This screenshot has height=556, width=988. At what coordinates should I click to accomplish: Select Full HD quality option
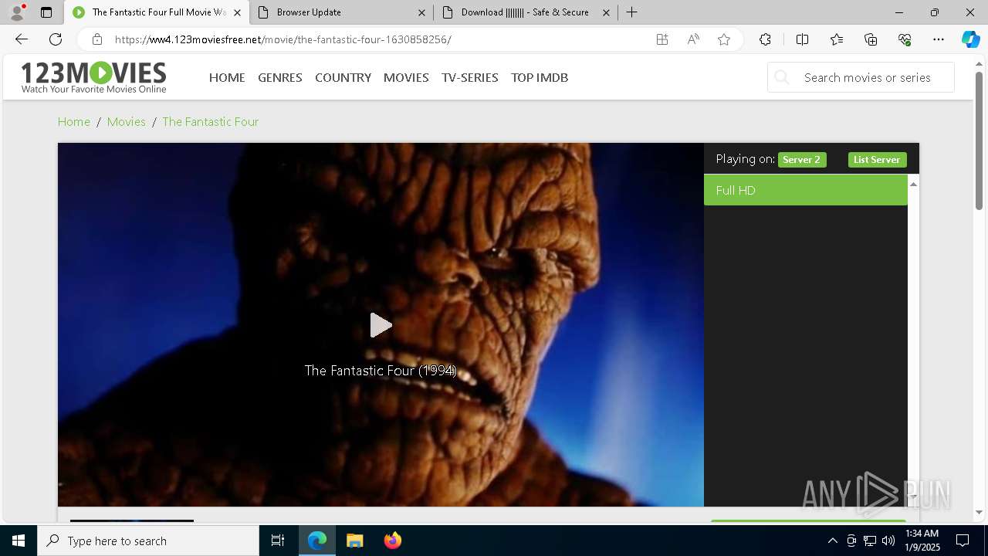806,190
